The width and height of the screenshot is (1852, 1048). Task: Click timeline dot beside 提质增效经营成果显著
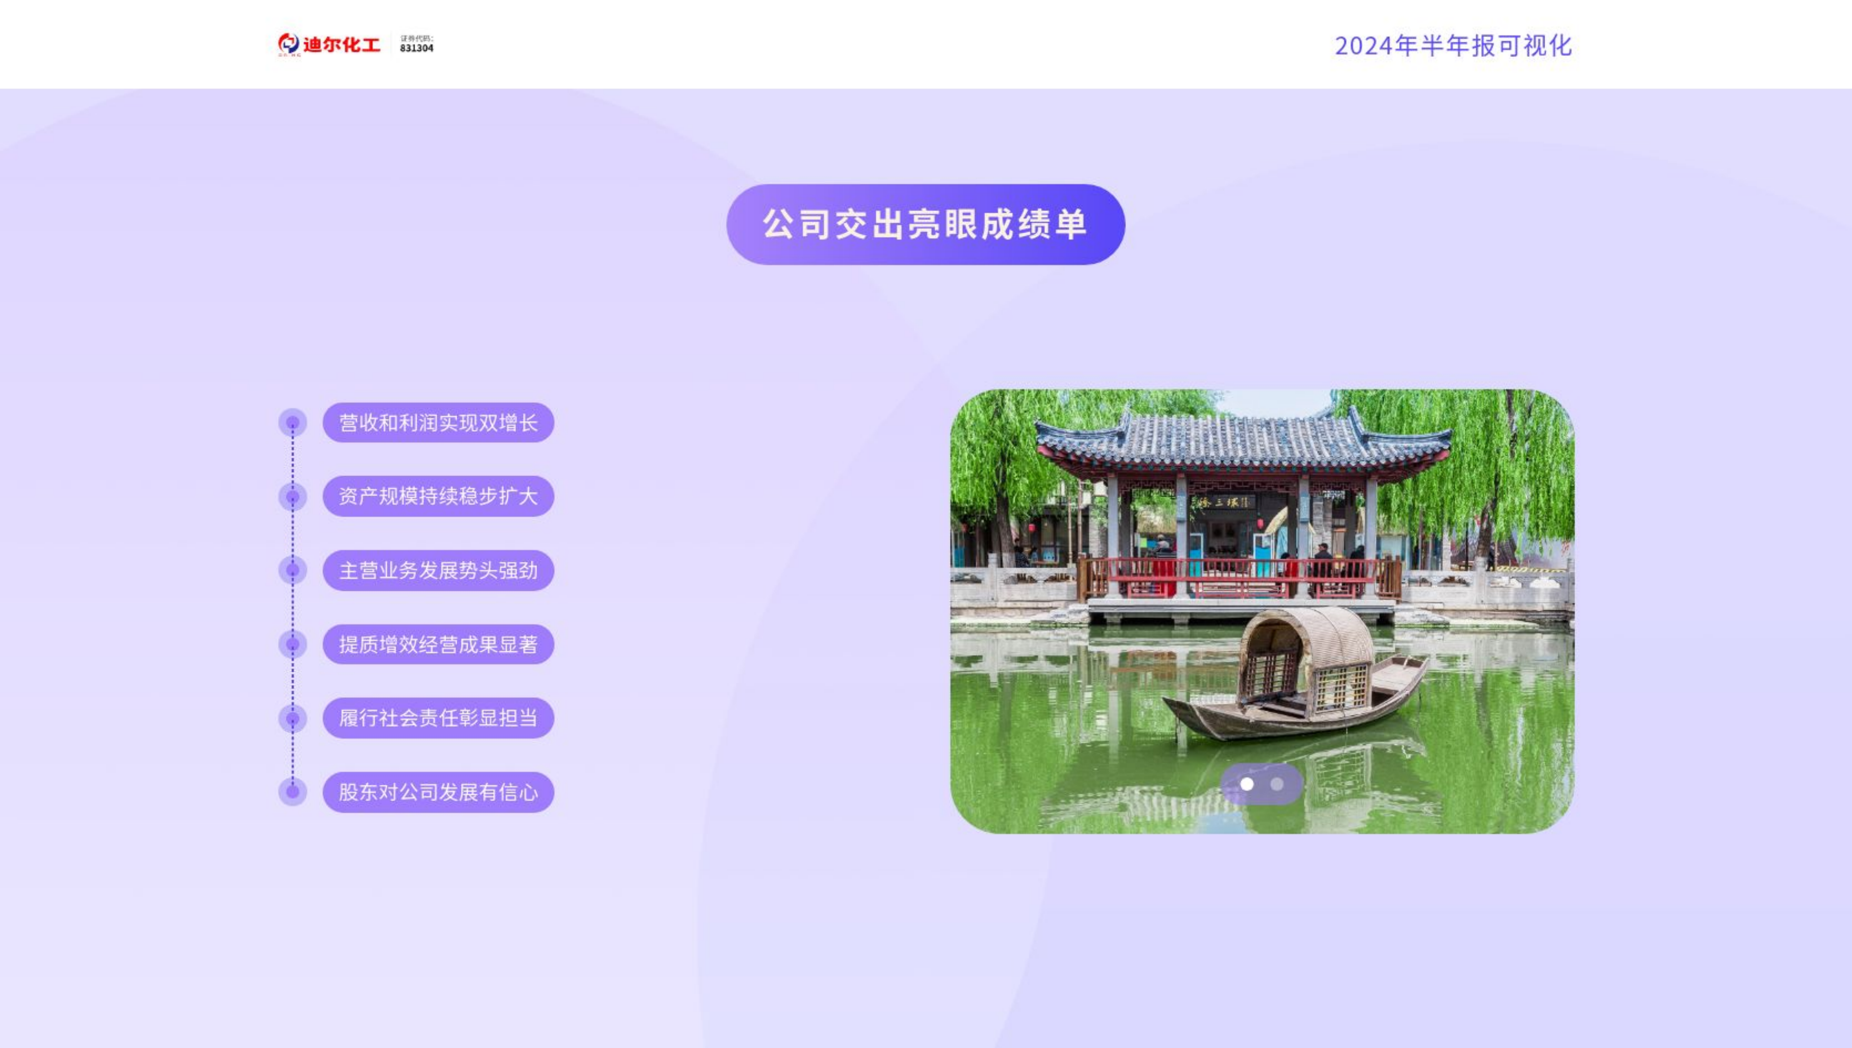tap(293, 644)
